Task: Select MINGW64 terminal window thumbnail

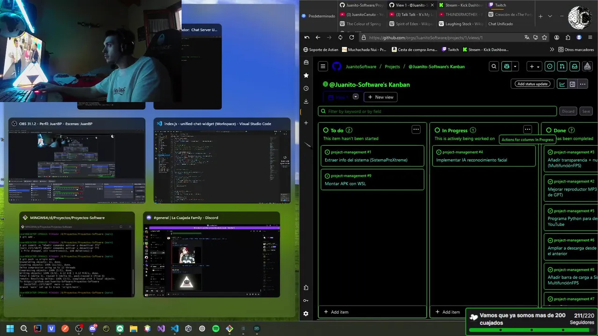Action: [x=77, y=255]
